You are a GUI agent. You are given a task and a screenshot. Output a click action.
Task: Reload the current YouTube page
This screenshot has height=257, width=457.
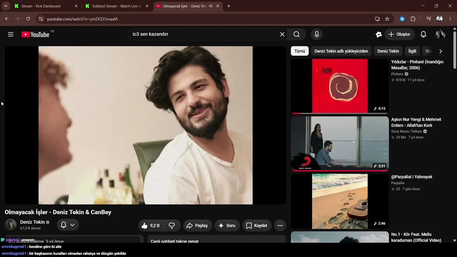(28, 19)
